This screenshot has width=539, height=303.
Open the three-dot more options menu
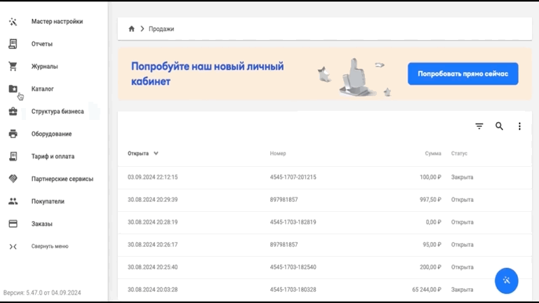coord(519,126)
